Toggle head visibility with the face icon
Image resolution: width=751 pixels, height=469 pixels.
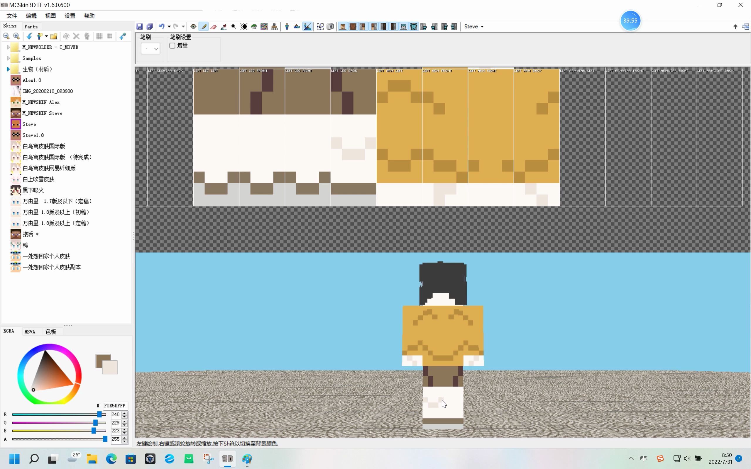pyautogui.click(x=343, y=27)
